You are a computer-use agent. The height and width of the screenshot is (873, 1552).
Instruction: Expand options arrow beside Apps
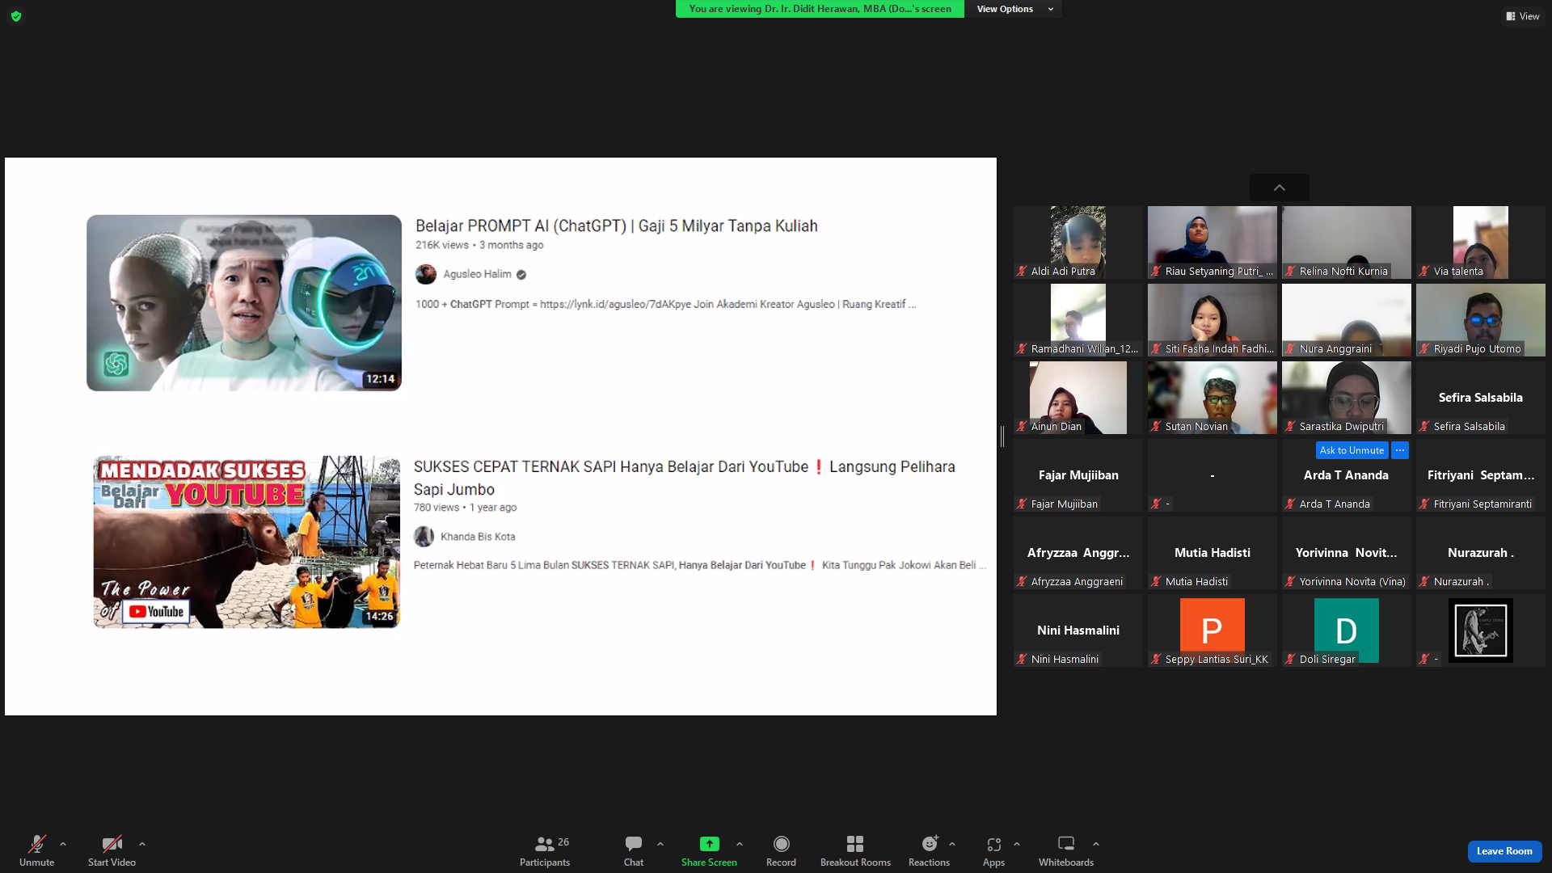coord(1017,844)
